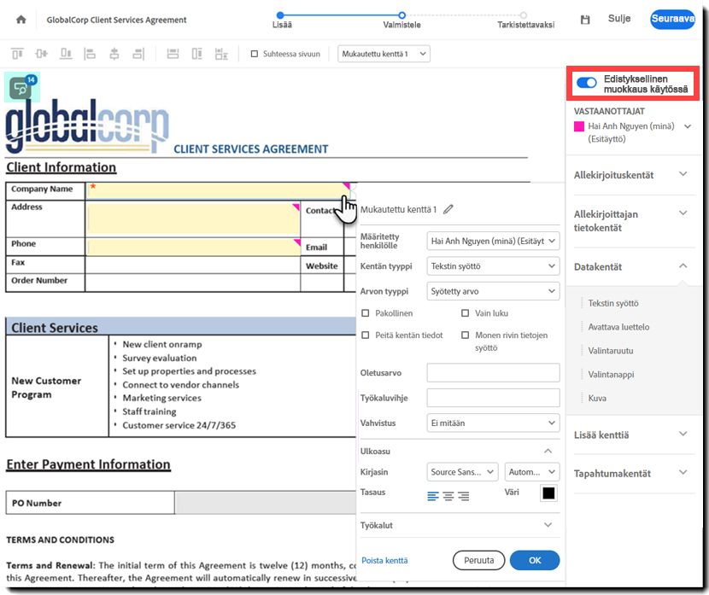Match field width icon
709x595 pixels.
(173, 54)
